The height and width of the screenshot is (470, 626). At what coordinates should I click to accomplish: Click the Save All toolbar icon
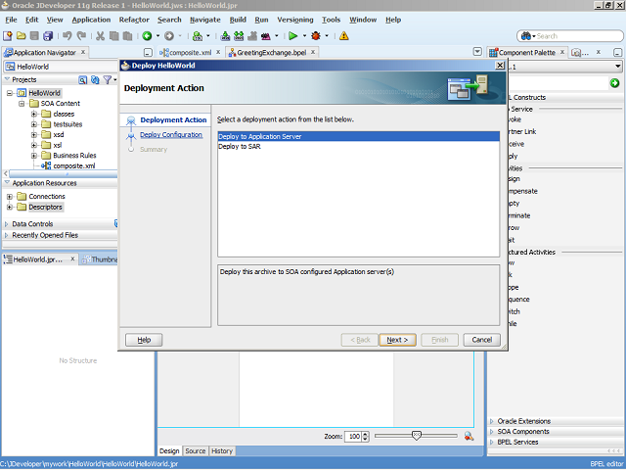click(x=48, y=36)
